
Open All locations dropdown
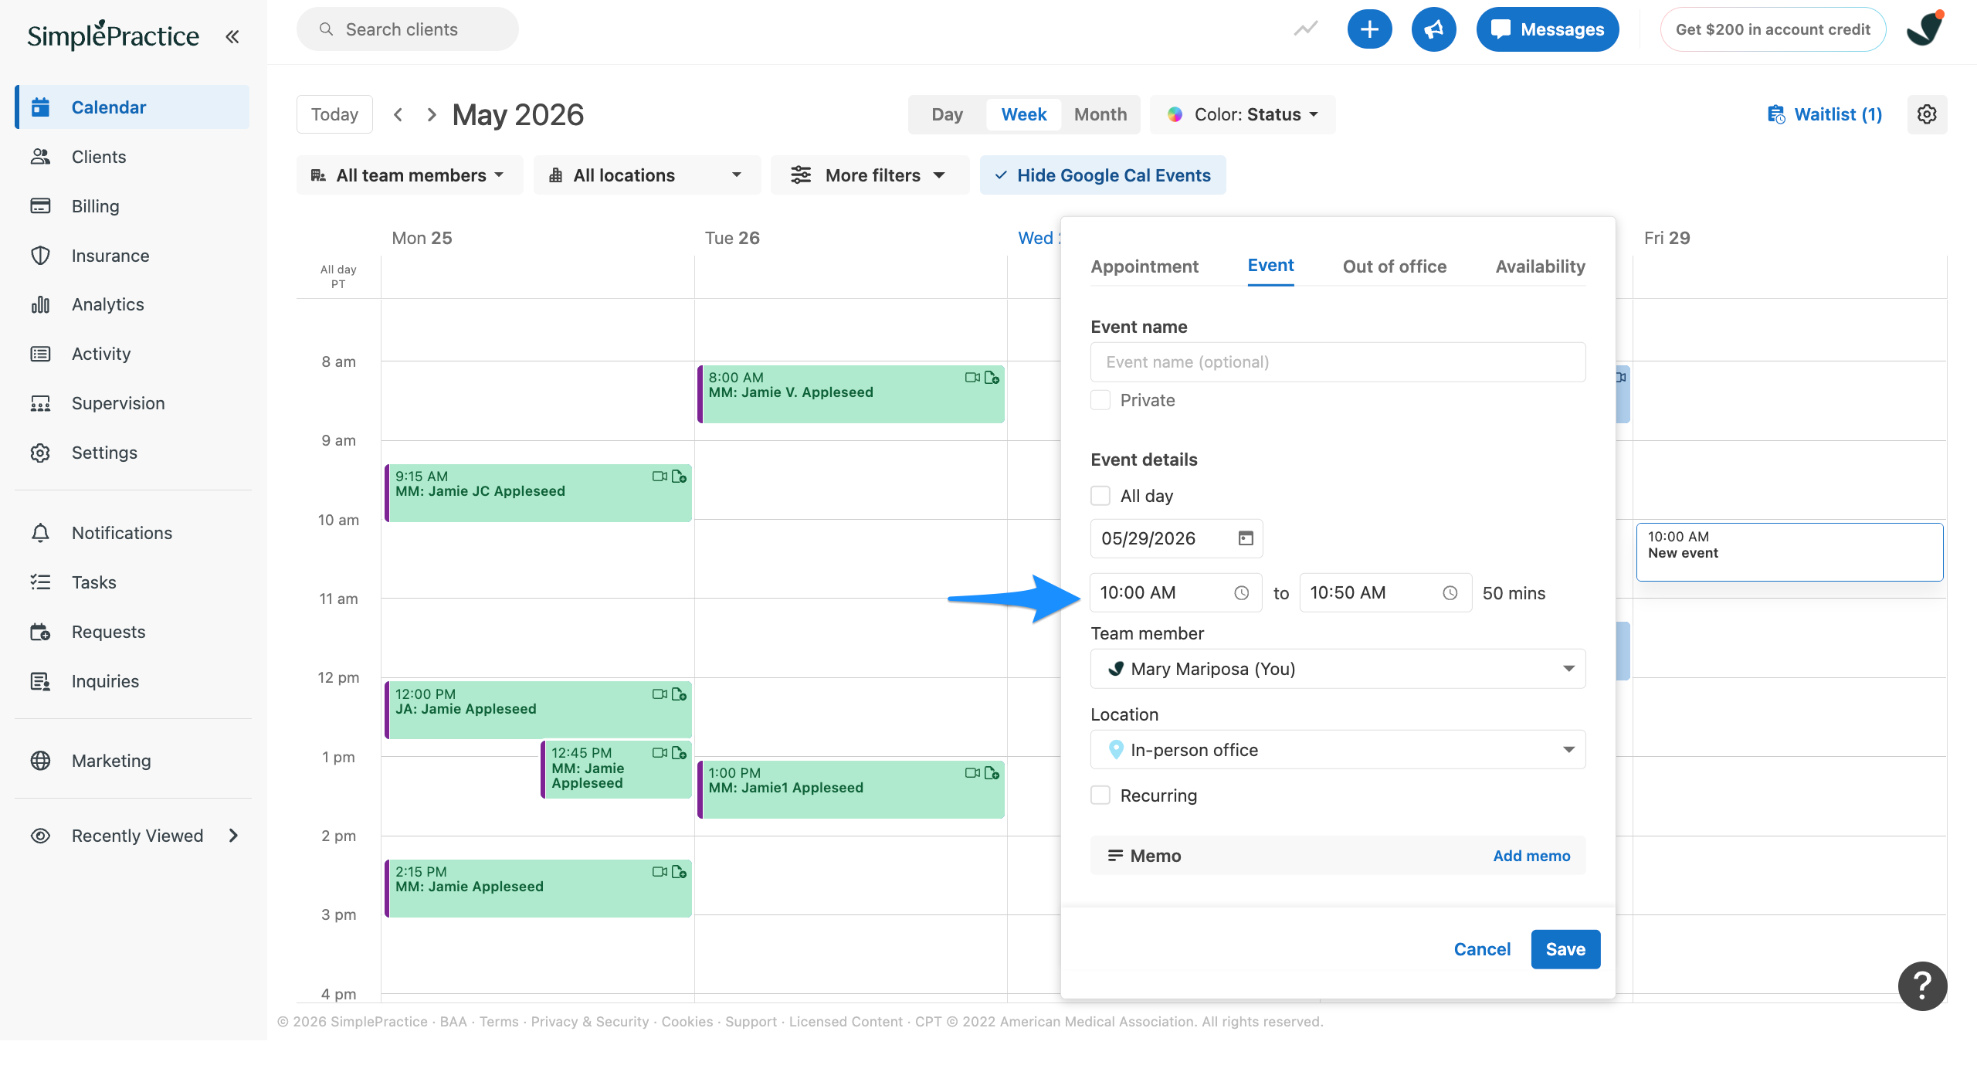646,175
